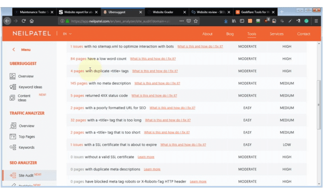
Task: Go back with browser back arrow
Action: [x=7, y=21]
